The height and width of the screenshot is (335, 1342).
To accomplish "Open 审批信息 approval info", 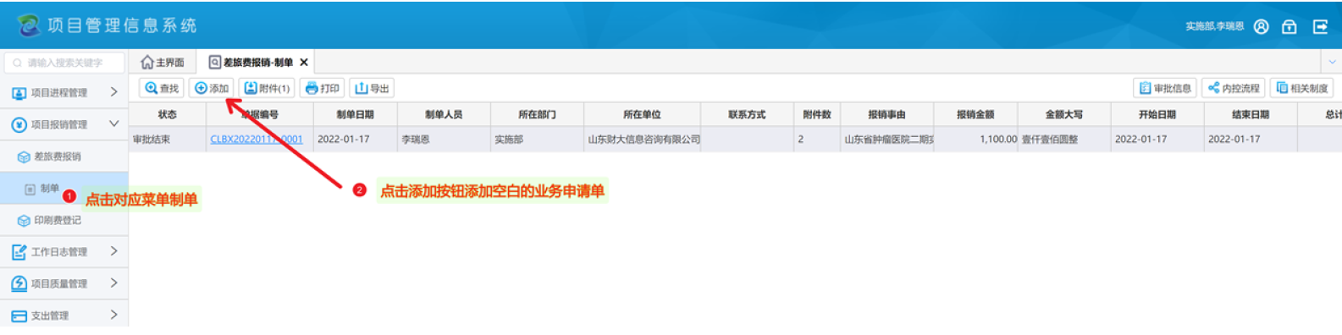I will point(1165,88).
